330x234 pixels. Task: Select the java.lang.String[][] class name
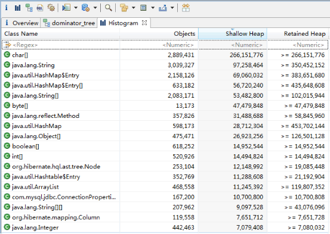37,207
